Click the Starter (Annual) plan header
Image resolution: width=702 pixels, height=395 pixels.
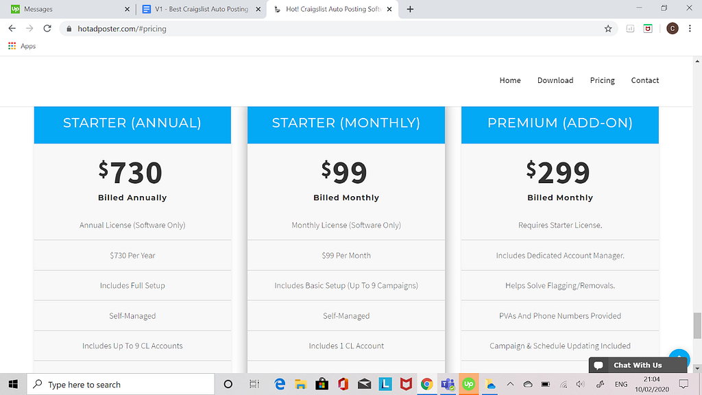coord(132,123)
